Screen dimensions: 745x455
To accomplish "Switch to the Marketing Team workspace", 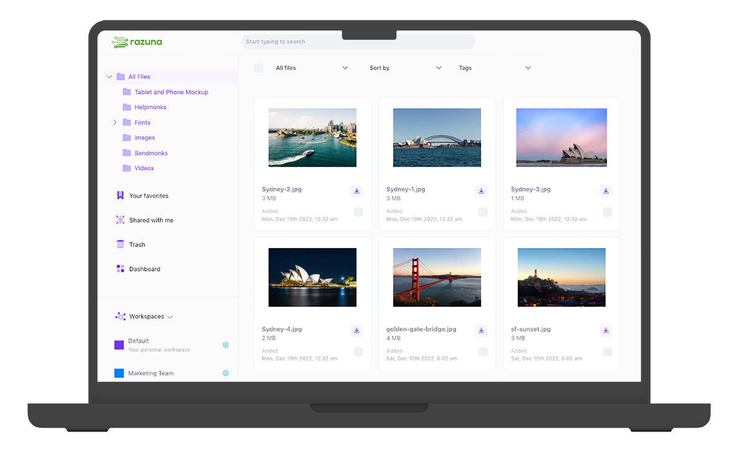I will pos(151,373).
